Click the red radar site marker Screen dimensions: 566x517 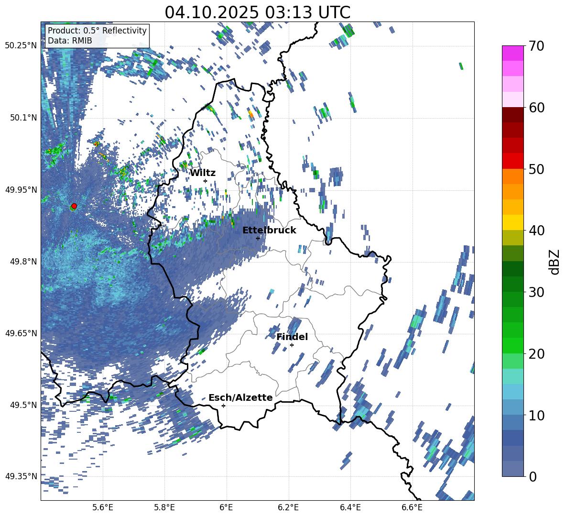tap(74, 206)
